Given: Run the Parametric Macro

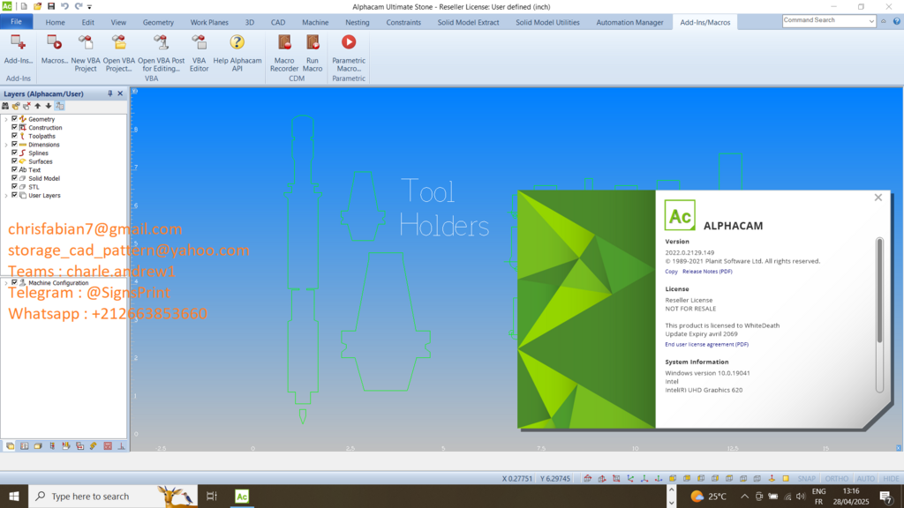Looking at the screenshot, I should click(x=348, y=42).
